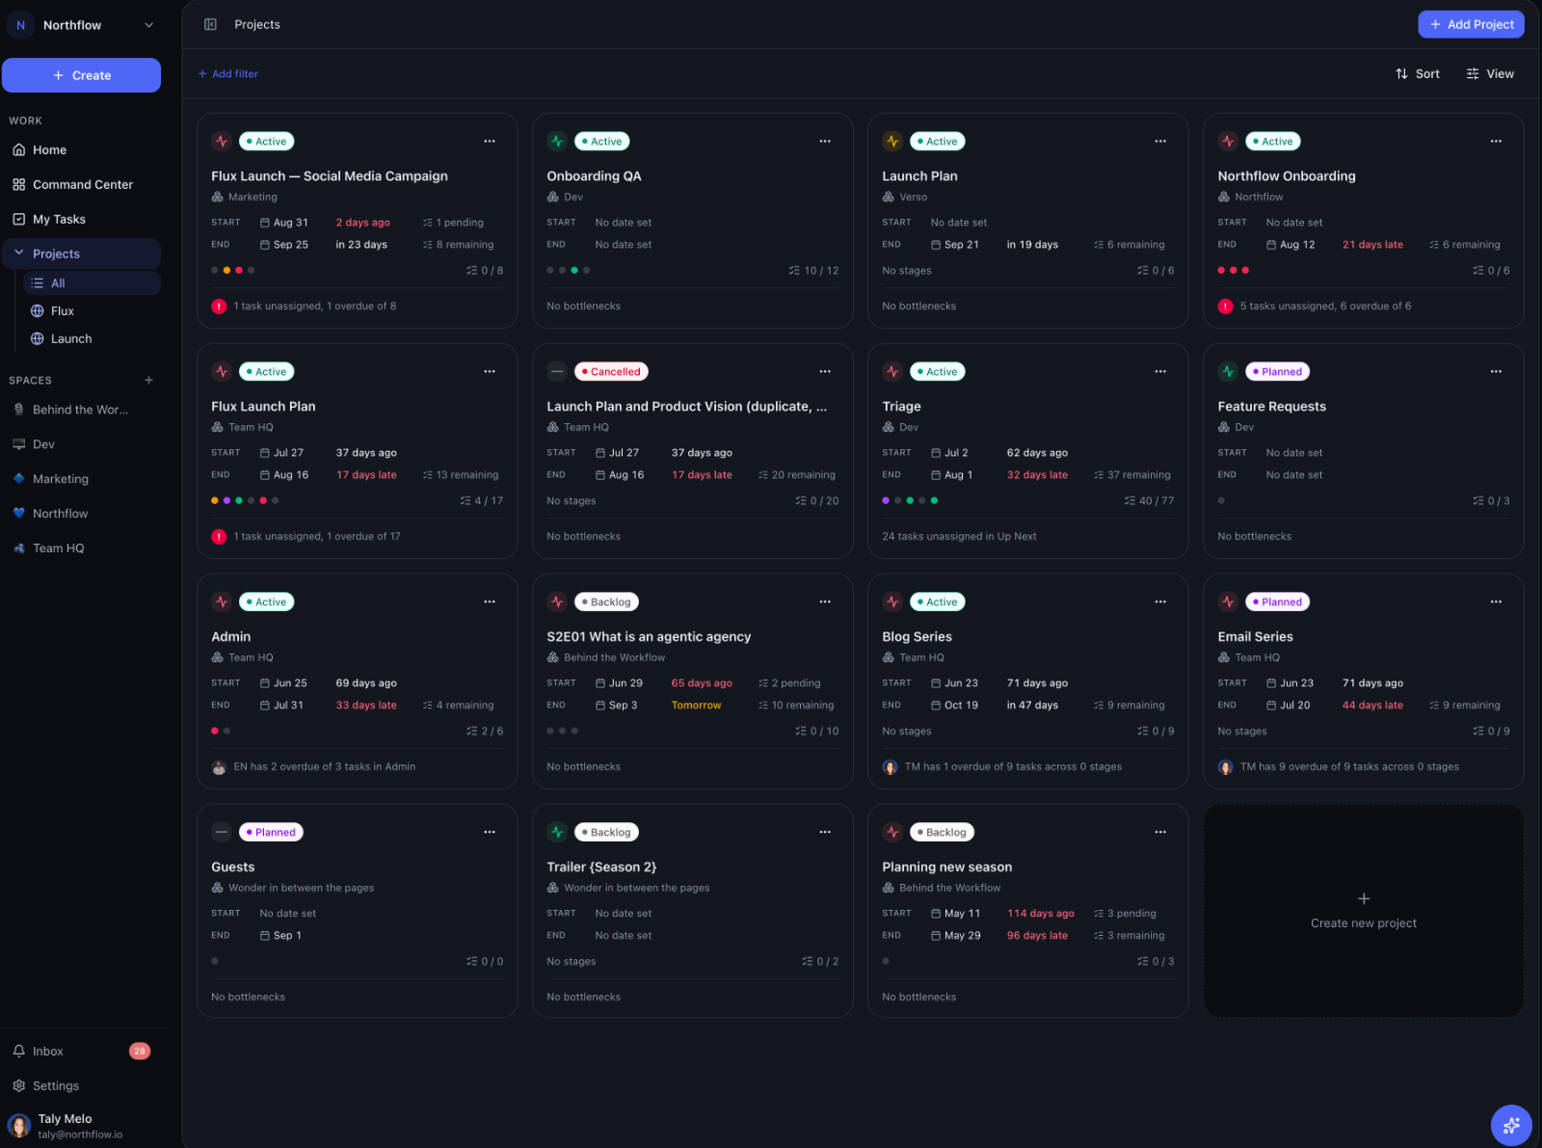1542x1148 pixels.
Task: Open Triage project title
Action: pyautogui.click(x=901, y=406)
